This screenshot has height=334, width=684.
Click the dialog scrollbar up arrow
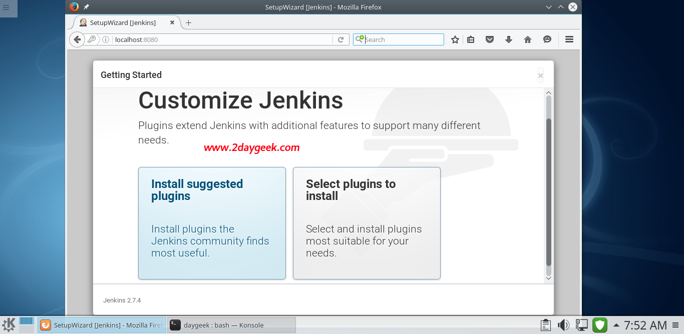click(x=548, y=93)
